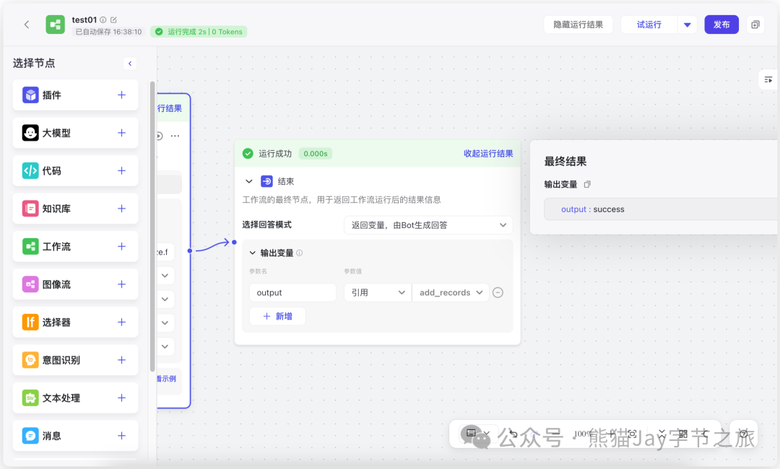This screenshot has width=780, height=469.
Task: Click the end node input connection port
Action: (x=234, y=242)
